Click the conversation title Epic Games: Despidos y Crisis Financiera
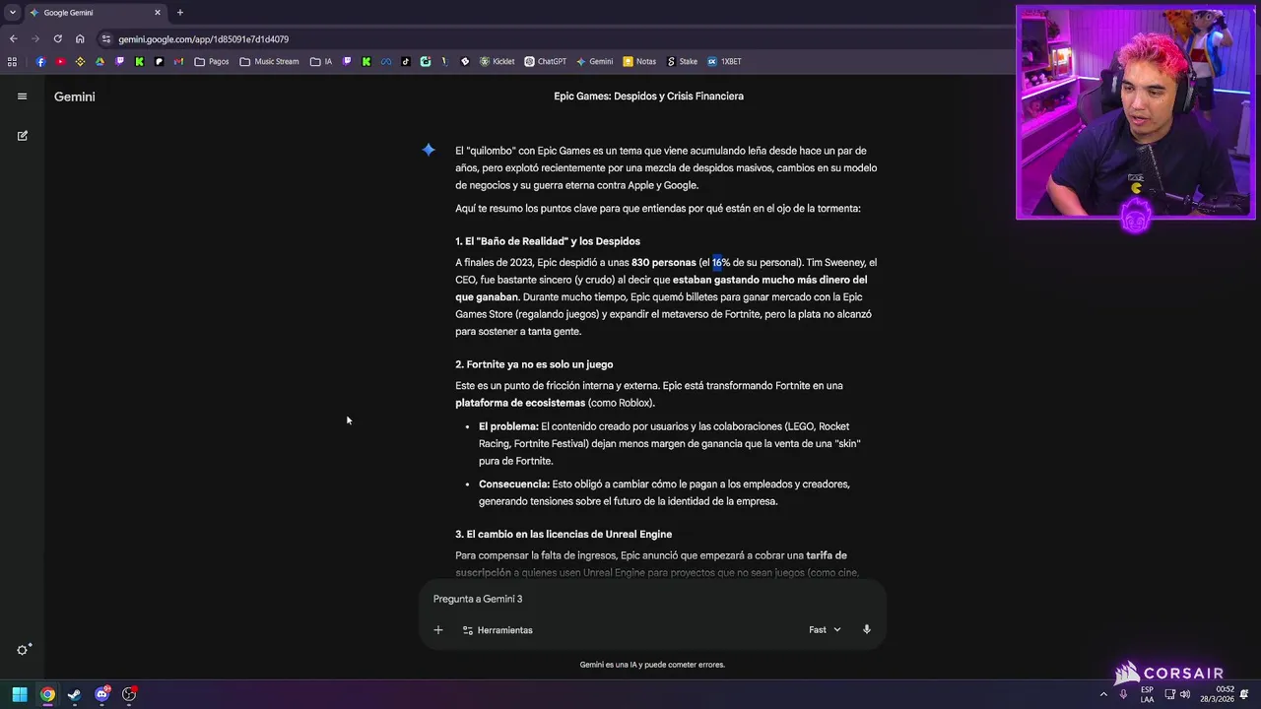This screenshot has width=1261, height=709. coord(648,97)
